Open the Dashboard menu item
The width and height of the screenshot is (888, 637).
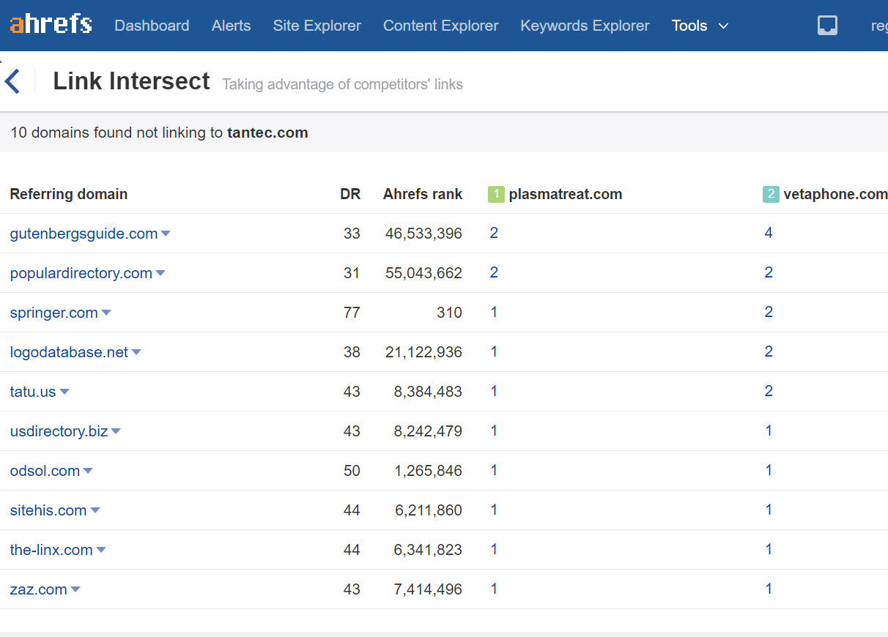pyautogui.click(x=152, y=26)
